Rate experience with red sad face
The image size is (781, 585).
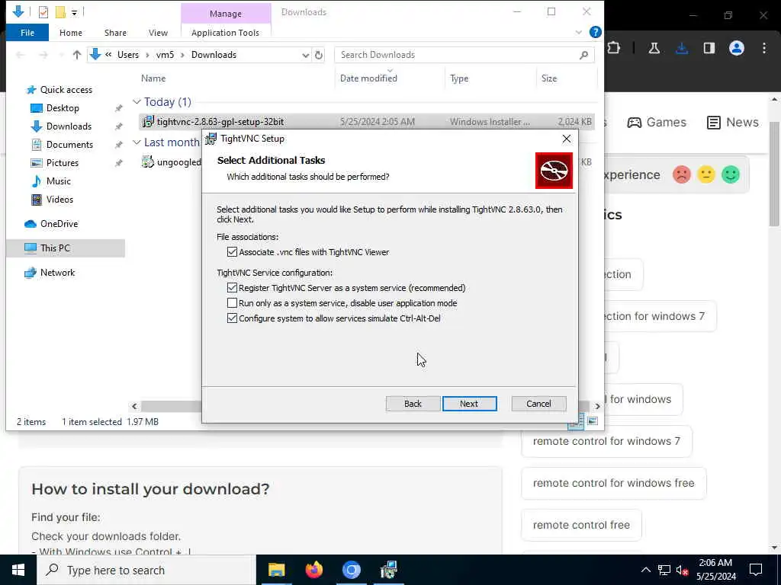[681, 174]
